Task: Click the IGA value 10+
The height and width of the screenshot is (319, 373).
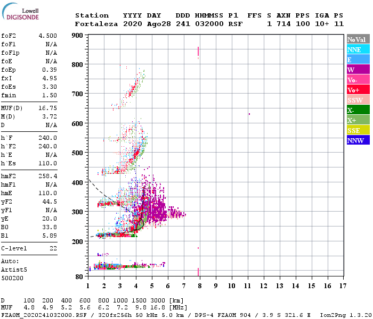Action: (322, 24)
